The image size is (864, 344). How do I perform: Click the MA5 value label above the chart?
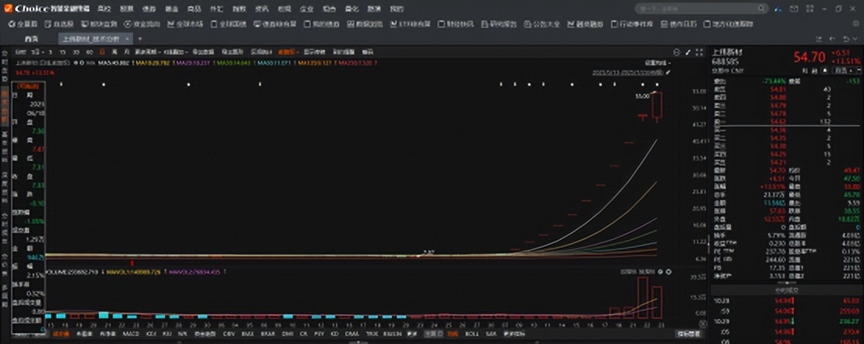113,63
